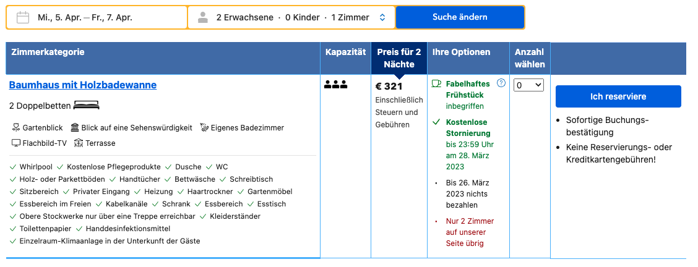
Task: Click the landmark view icon
Action: [75, 127]
